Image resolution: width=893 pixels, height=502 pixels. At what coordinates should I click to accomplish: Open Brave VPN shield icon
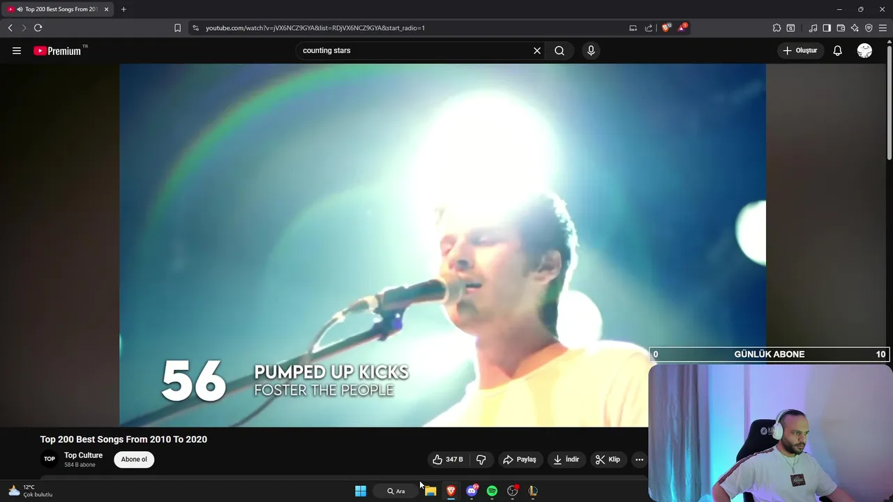pos(869,28)
